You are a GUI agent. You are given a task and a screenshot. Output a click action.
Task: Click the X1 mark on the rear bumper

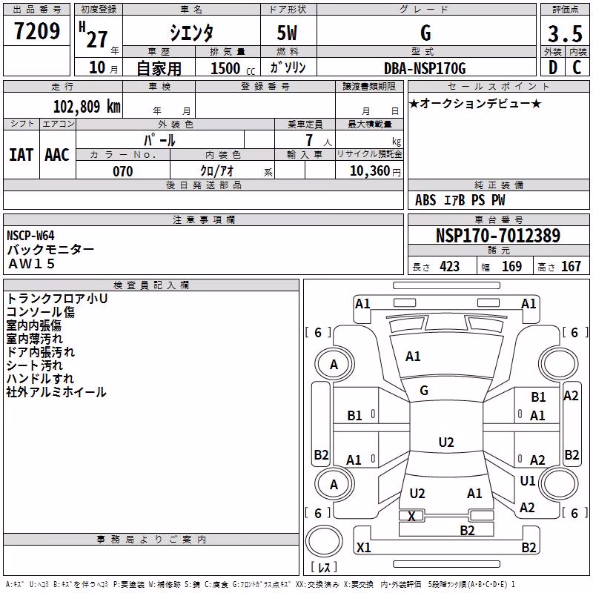[364, 547]
